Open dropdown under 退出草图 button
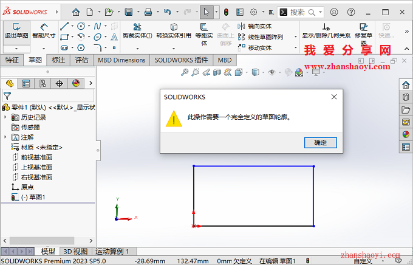Image resolution: width=413 pixels, height=265 pixels. tap(16, 49)
